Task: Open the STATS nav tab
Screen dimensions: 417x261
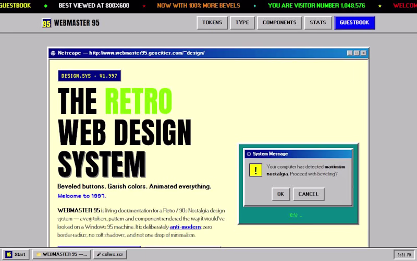Action: click(x=318, y=22)
